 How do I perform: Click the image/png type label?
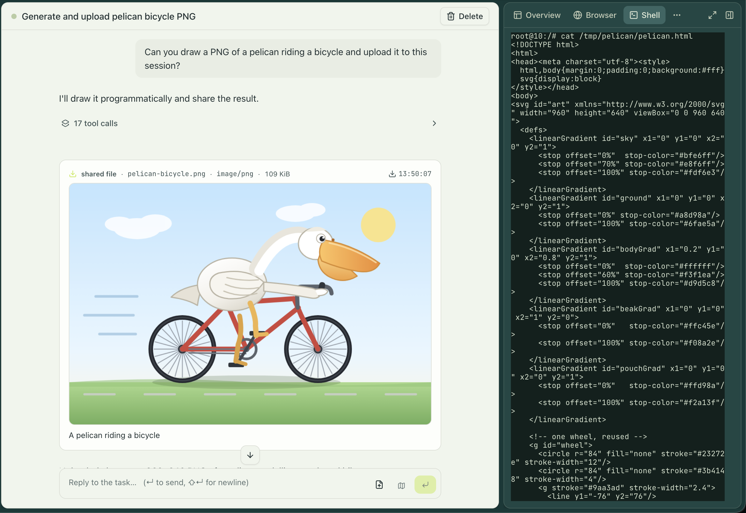pyautogui.click(x=235, y=174)
